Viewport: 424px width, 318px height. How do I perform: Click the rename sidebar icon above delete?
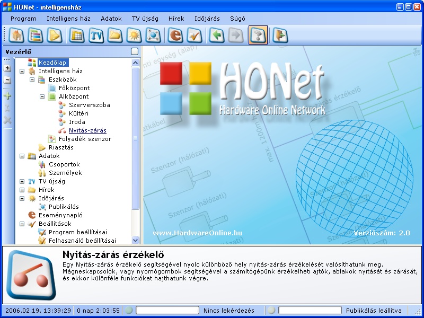point(7,108)
